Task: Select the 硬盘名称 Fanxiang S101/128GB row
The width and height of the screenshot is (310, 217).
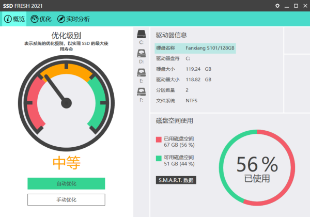Action: (x=195, y=48)
